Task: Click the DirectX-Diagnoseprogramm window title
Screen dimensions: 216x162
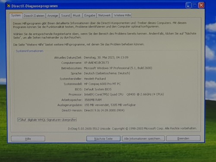Action: [35, 6]
